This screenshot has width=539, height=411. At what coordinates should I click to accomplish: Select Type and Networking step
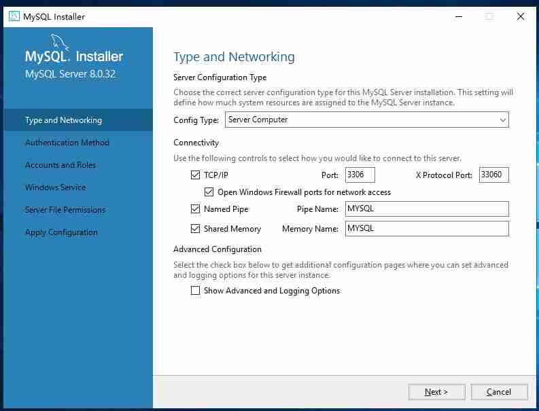point(63,120)
